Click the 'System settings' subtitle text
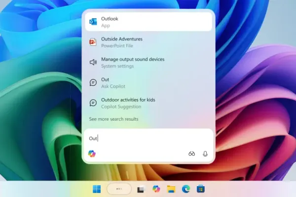This screenshot has width=296, height=197. (x=117, y=66)
